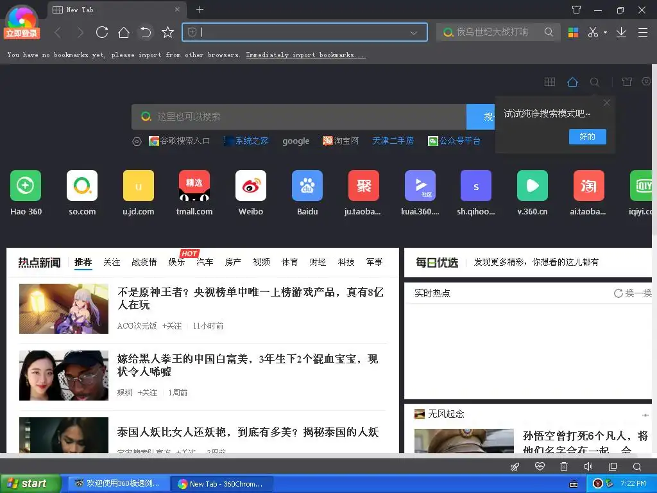
Task: Click the toolbar search magnifier icon
Action: pos(549,32)
